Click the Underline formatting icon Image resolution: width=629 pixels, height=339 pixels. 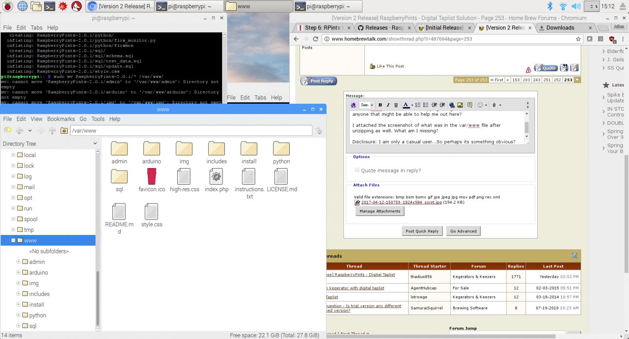click(396, 105)
